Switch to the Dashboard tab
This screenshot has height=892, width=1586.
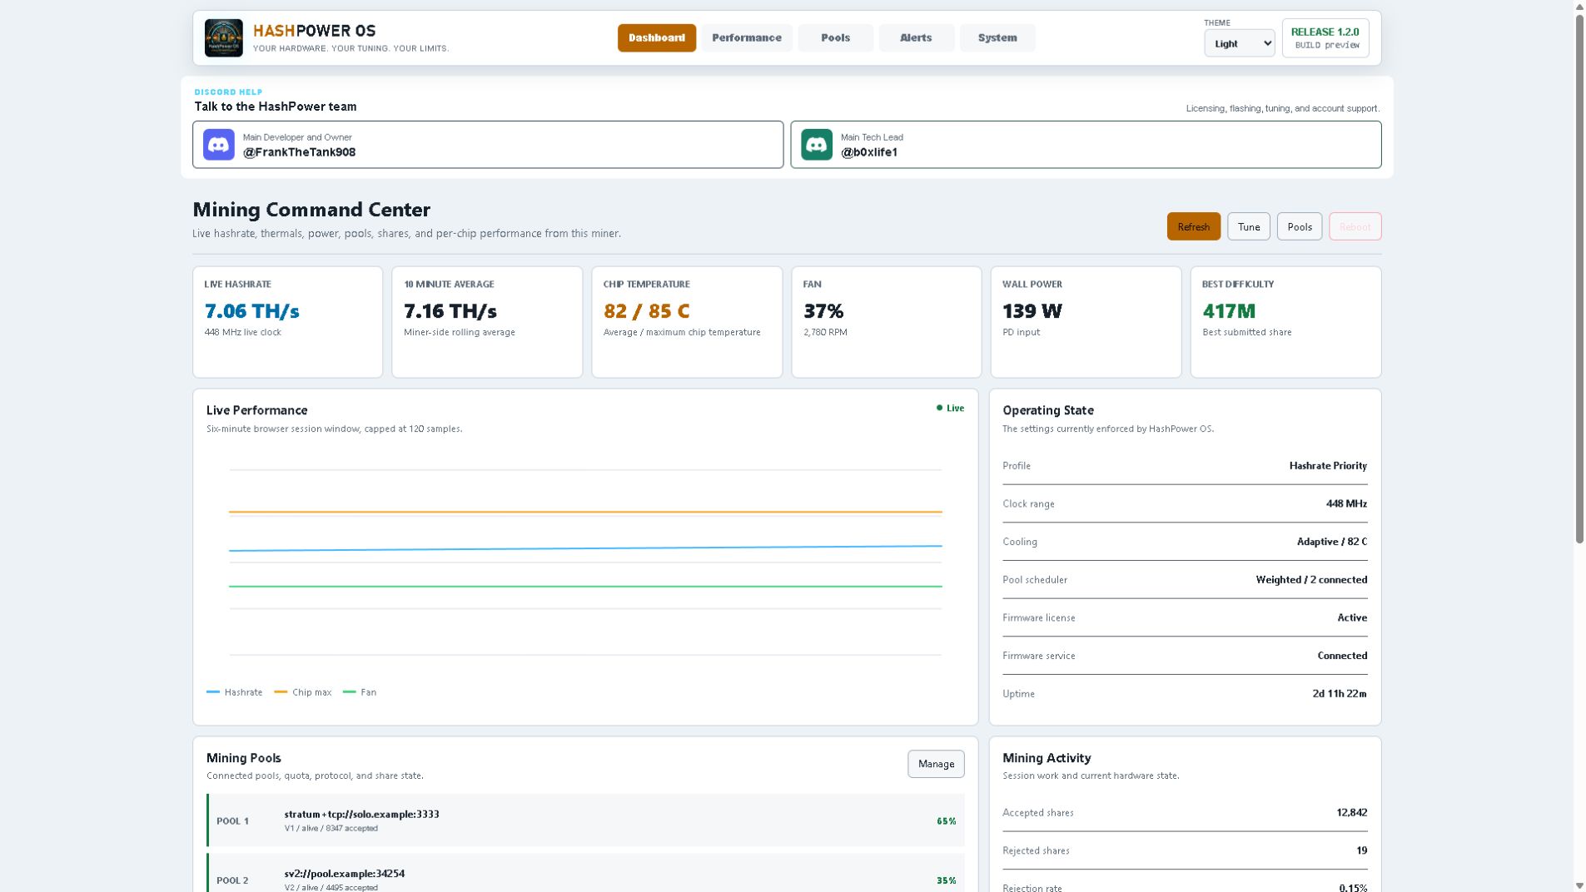[x=657, y=38]
